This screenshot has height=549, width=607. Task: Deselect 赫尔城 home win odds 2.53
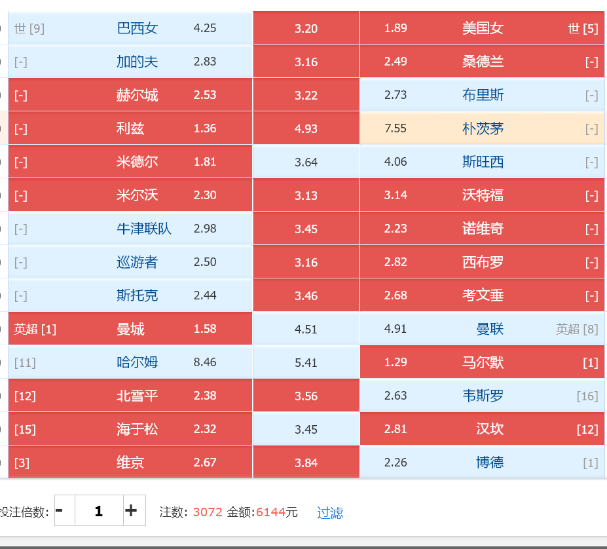(130, 94)
